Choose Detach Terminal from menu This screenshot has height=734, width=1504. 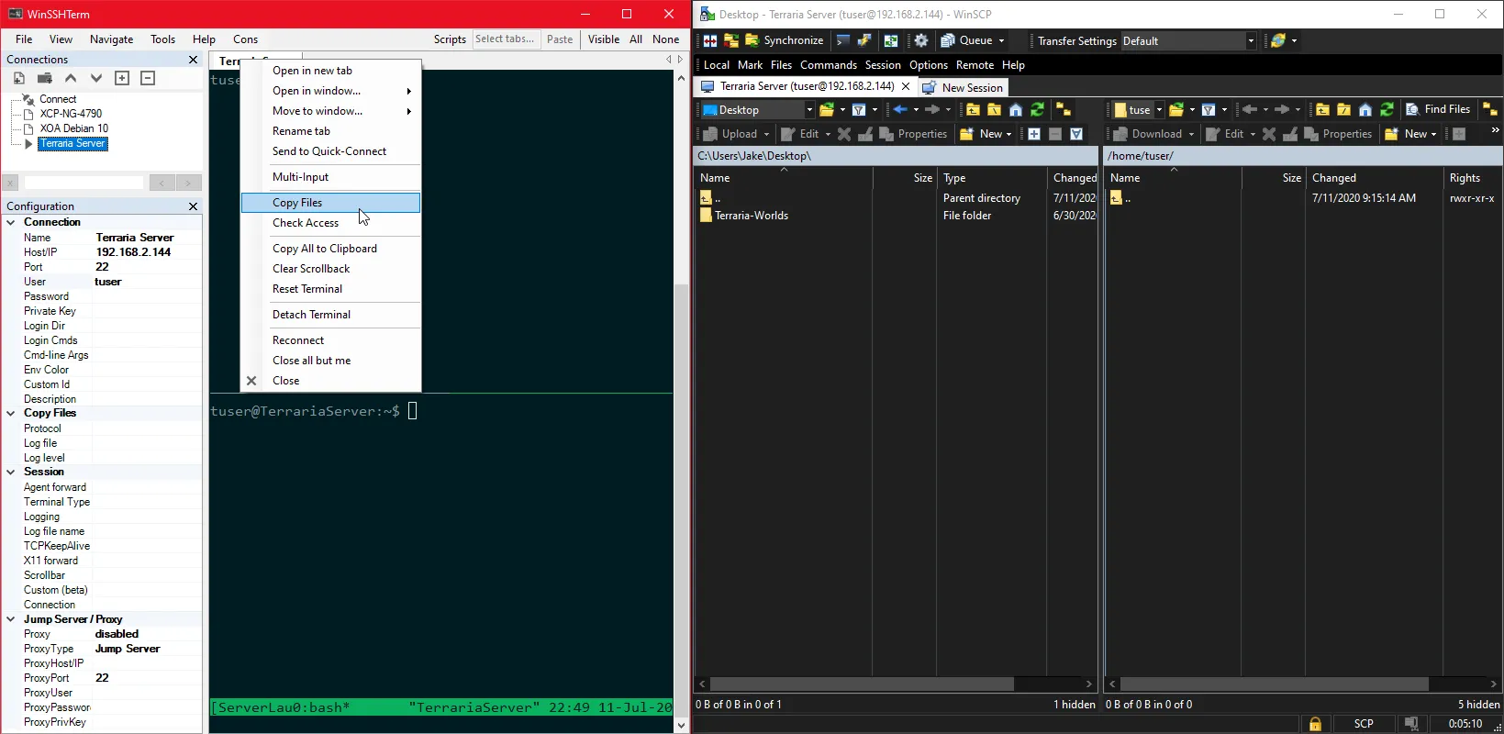pyautogui.click(x=330, y=315)
